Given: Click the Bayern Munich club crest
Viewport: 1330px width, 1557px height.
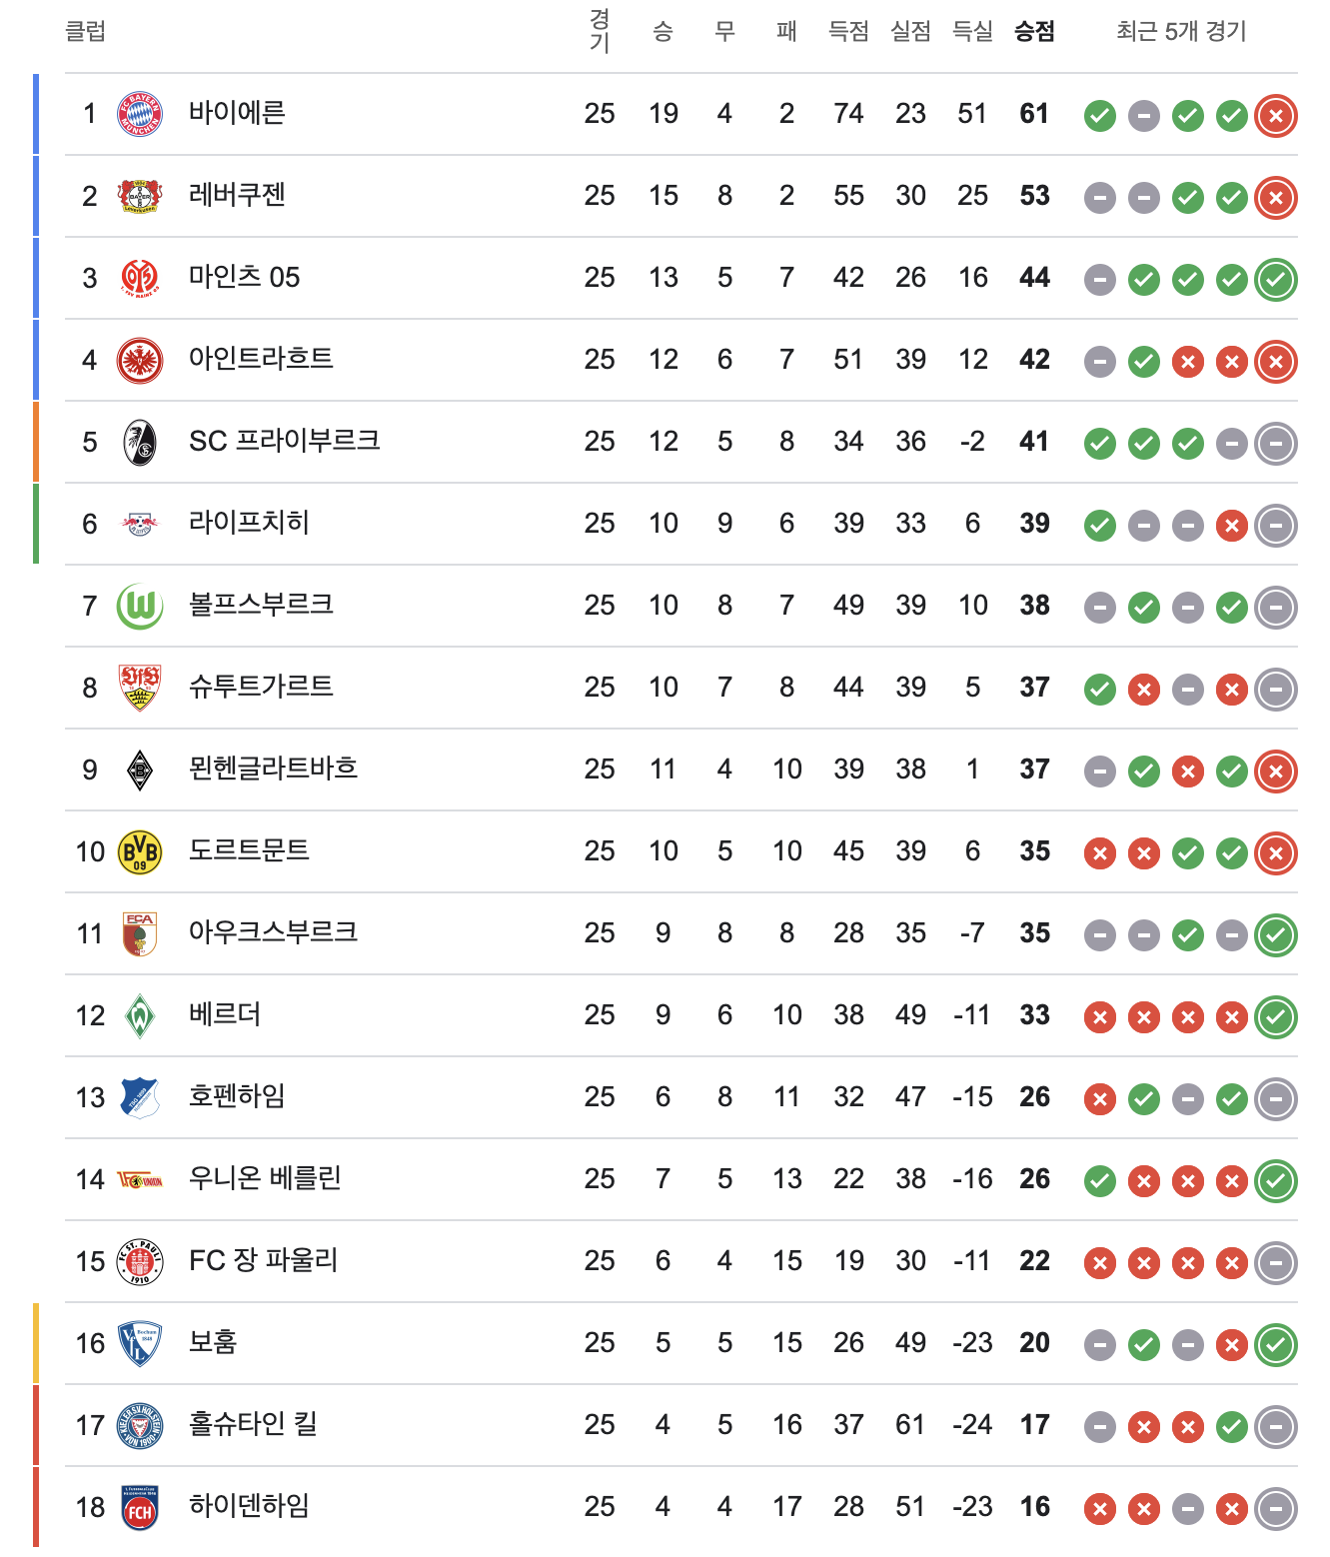Looking at the screenshot, I should pos(140,114).
